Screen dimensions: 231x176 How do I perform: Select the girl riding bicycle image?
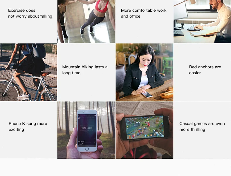click(28, 72)
